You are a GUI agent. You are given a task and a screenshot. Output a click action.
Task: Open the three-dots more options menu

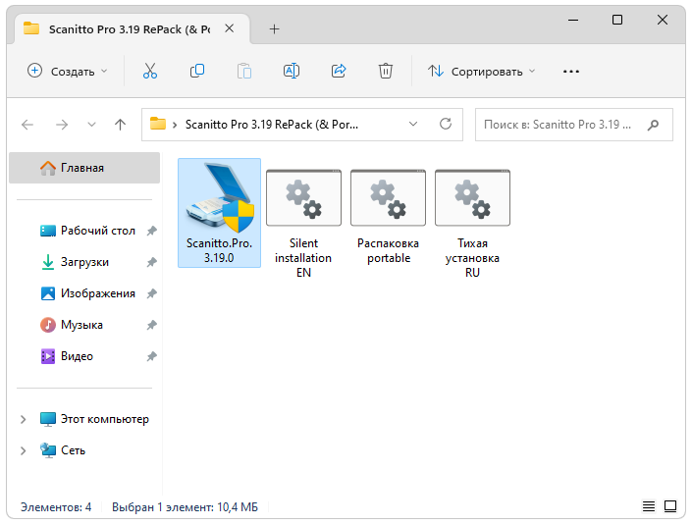(571, 72)
